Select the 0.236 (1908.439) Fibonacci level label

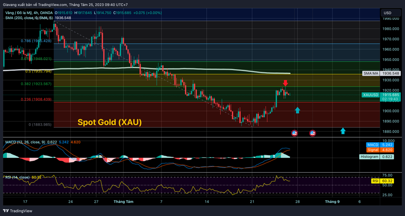point(36,100)
